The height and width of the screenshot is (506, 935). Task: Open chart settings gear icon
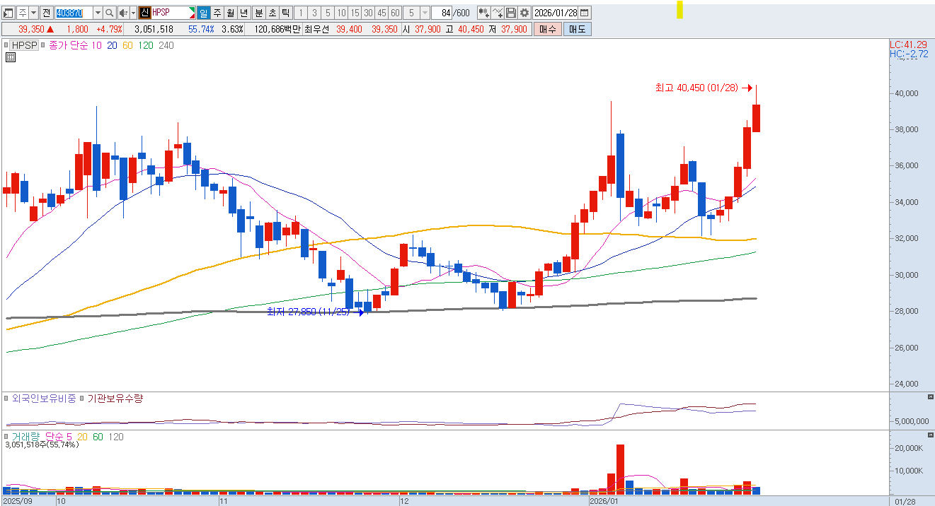tap(524, 13)
